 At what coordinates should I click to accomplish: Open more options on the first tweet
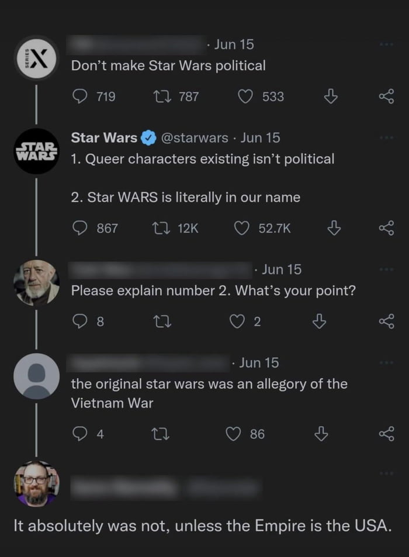tap(387, 44)
